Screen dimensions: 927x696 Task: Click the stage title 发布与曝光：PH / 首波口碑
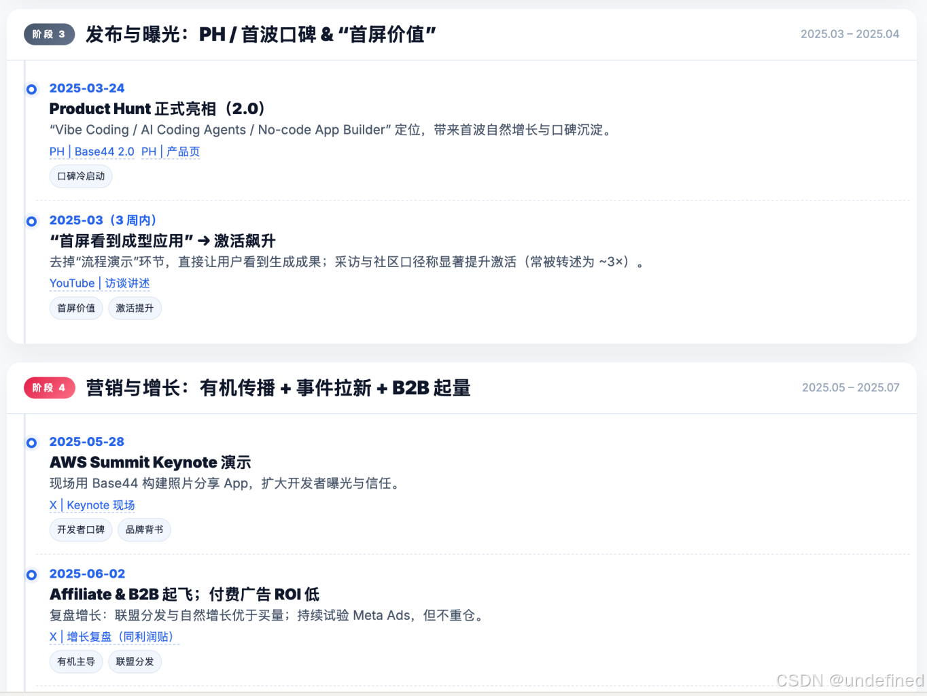pyautogui.click(x=261, y=34)
